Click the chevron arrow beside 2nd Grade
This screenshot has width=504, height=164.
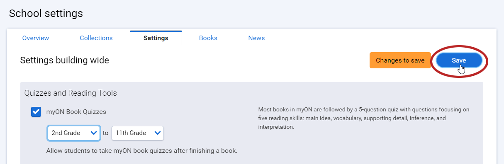[93, 133]
